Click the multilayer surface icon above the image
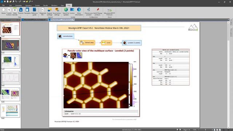The height and width of the screenshot is (131, 233). (65, 55)
